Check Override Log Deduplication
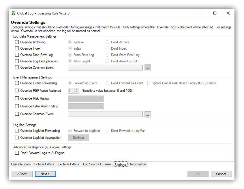 [x=16, y=61]
